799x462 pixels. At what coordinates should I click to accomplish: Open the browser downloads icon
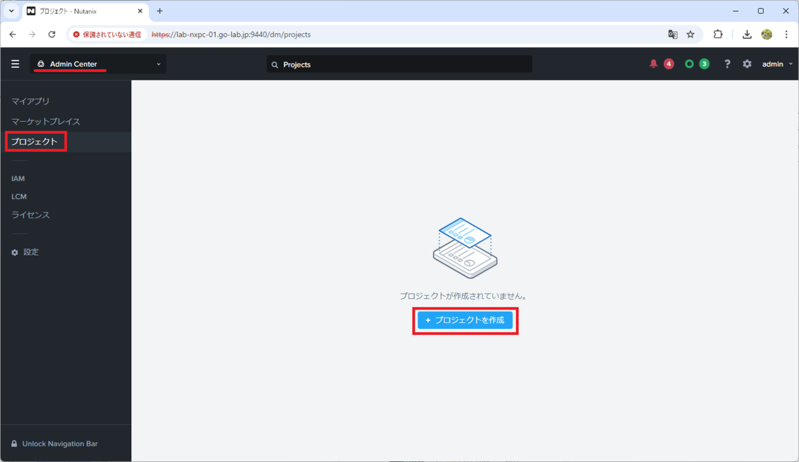point(747,34)
